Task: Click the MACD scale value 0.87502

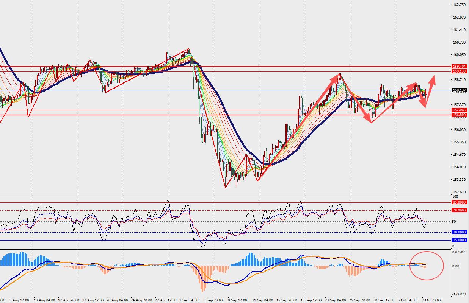Action: (x=459, y=252)
